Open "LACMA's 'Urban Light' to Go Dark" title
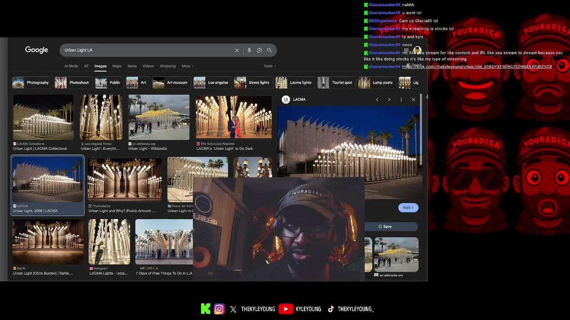Screen dimensions: 570x320 click(224, 149)
